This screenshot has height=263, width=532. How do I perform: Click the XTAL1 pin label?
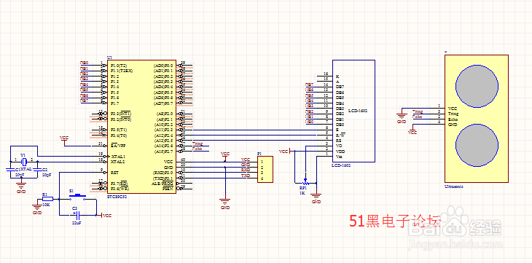tap(118, 157)
